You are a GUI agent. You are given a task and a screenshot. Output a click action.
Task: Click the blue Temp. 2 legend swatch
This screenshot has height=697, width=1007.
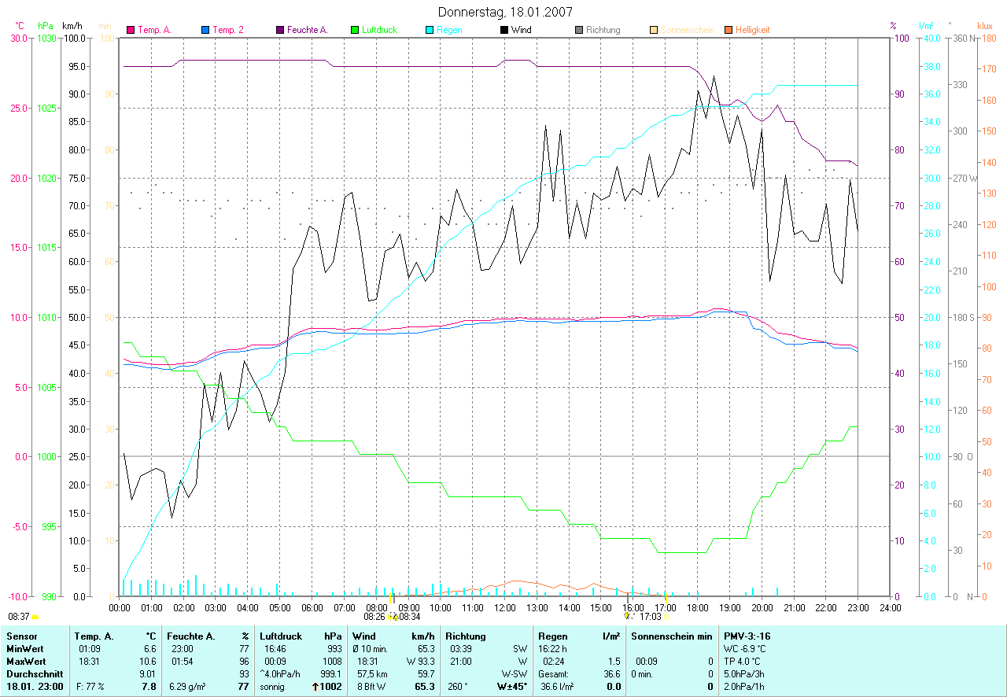pyautogui.click(x=206, y=30)
